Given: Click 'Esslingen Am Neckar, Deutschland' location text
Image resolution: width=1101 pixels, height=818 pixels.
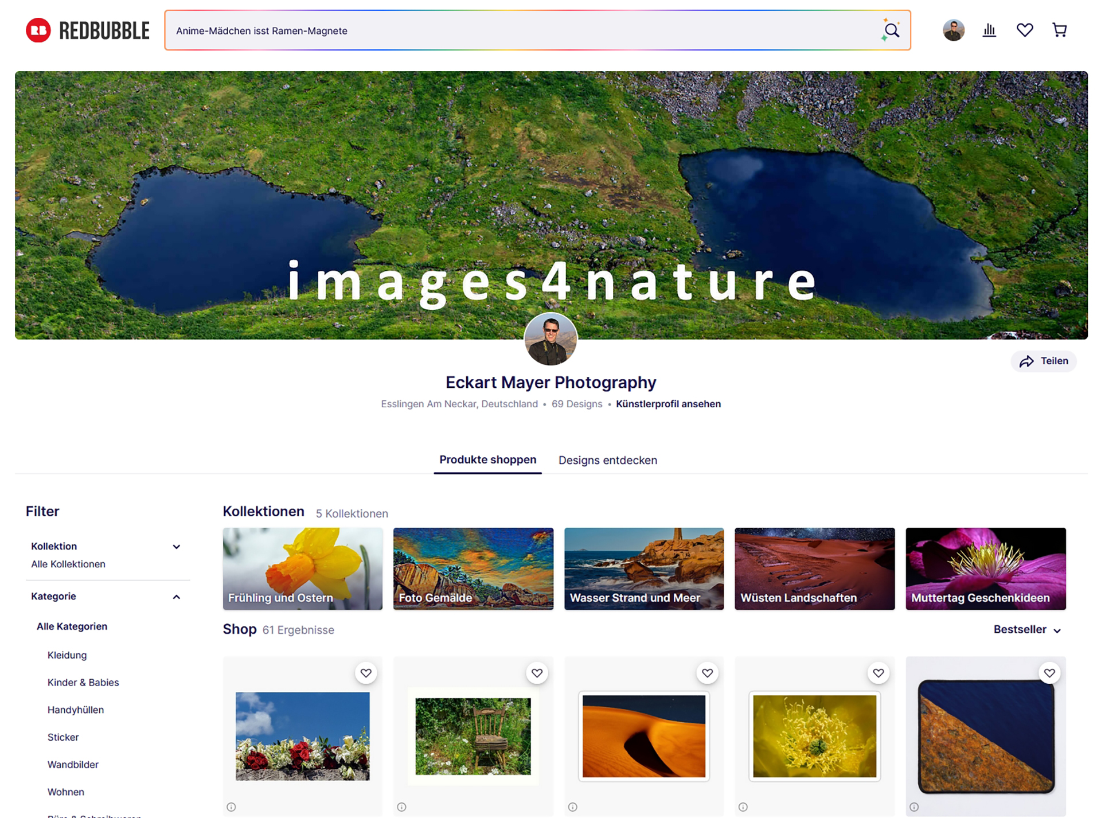Looking at the screenshot, I should click(x=459, y=404).
